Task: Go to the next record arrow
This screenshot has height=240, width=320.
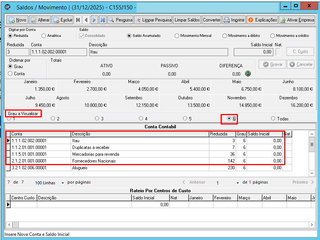Action: coord(94,20)
